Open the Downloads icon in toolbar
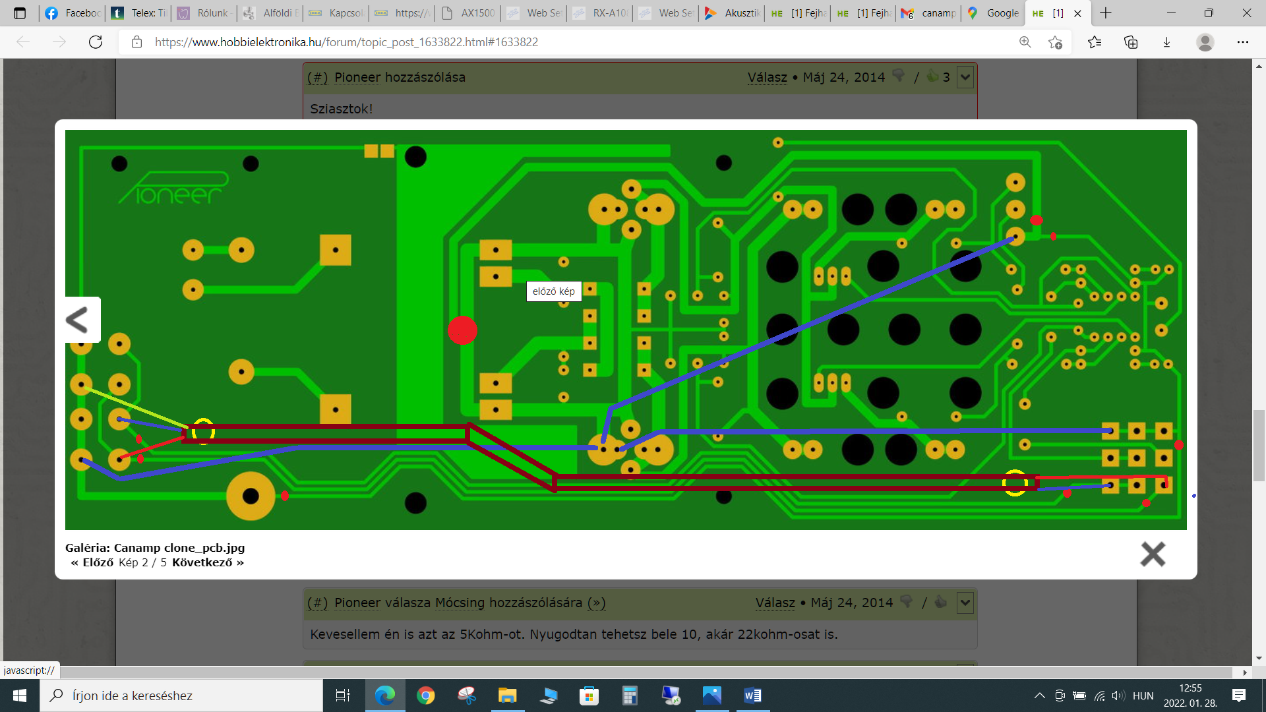The width and height of the screenshot is (1266, 712). [1166, 42]
